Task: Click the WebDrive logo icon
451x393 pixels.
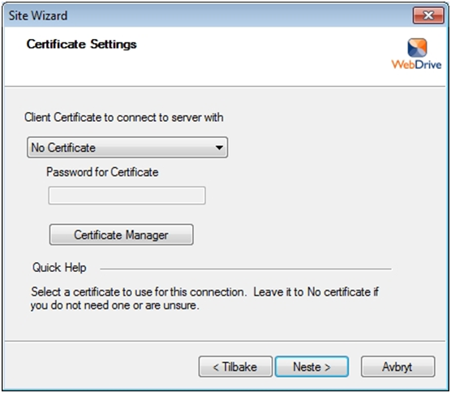Action: (417, 48)
